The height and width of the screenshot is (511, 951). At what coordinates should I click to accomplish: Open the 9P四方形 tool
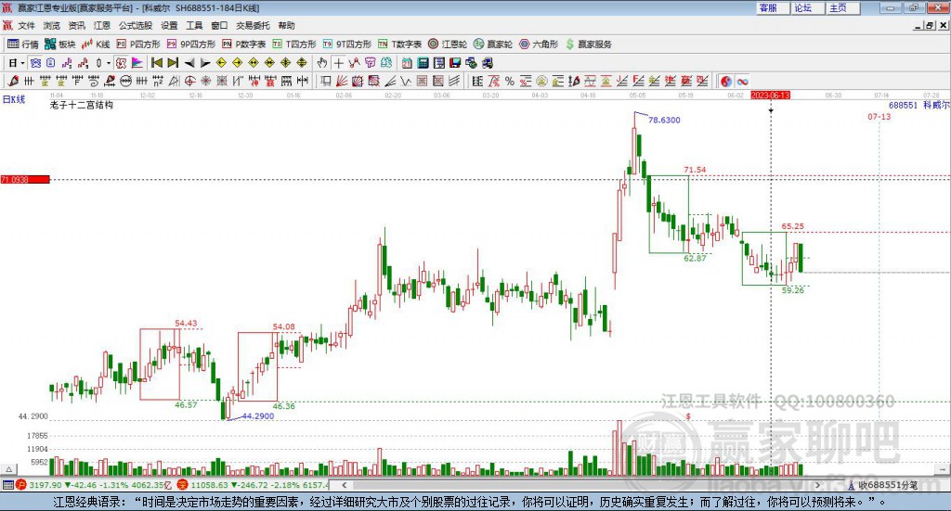191,45
